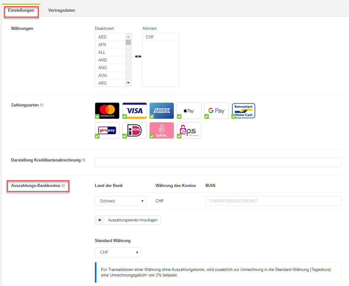The image size is (349, 286).
Task: Choose AMD in the deactivated currencies
Action: pyautogui.click(x=110, y=60)
